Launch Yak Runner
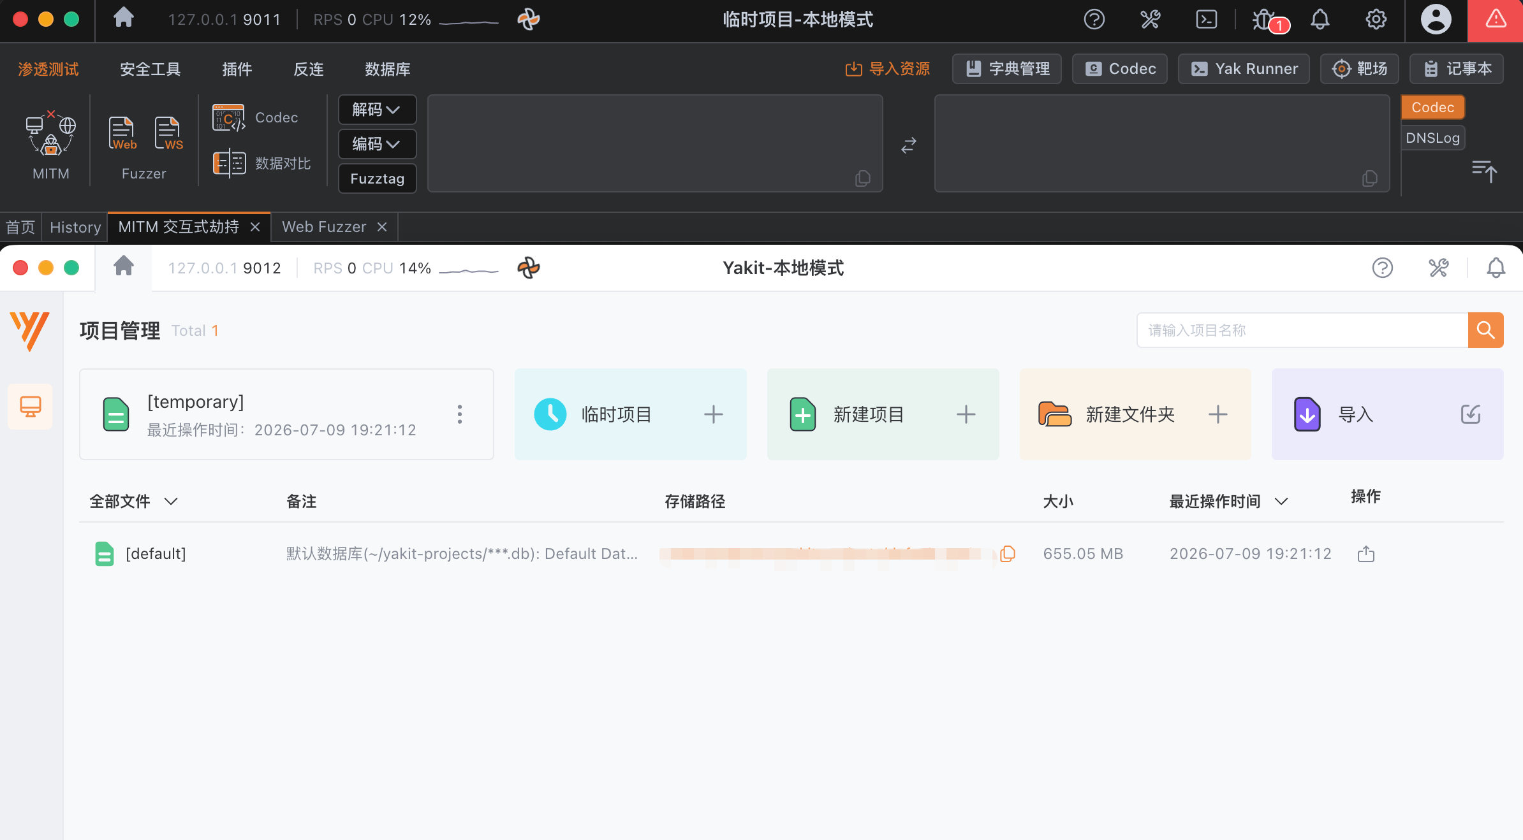Viewport: 1523px width, 840px height. (1244, 69)
